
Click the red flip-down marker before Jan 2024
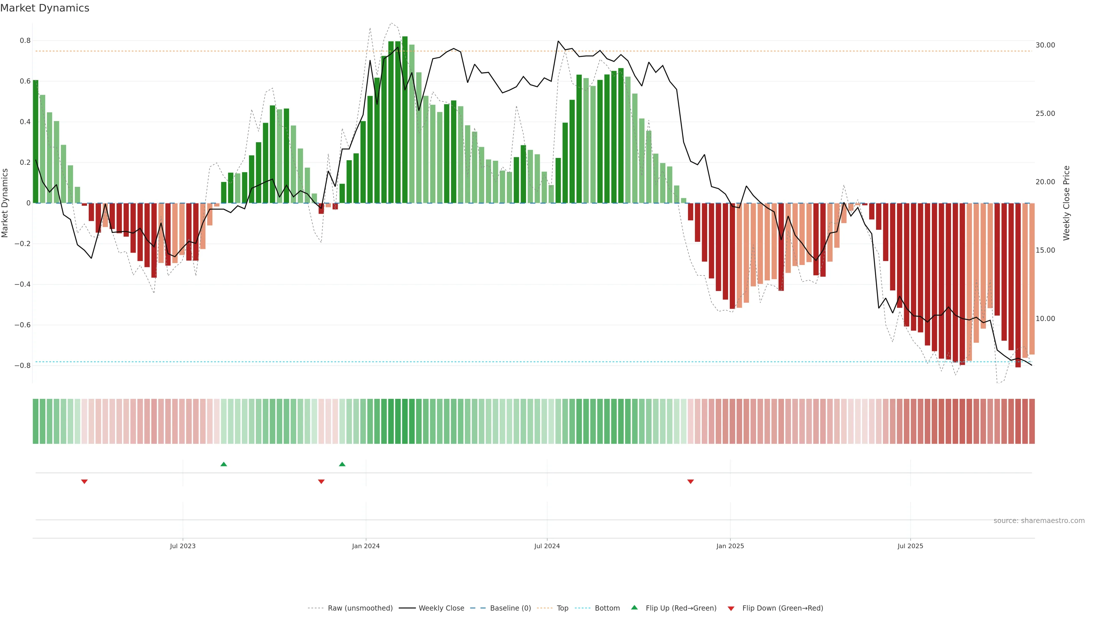[x=321, y=482]
